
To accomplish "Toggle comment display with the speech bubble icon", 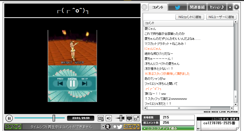I will pyautogui.click(x=129, y=118).
